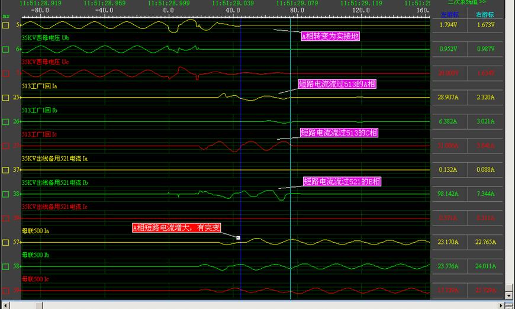Click the 右游标 column header
The image size is (515, 309).
pos(484,14)
